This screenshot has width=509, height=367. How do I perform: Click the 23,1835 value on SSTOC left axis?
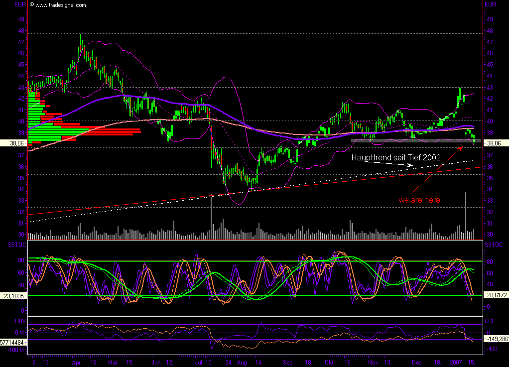tap(13, 296)
